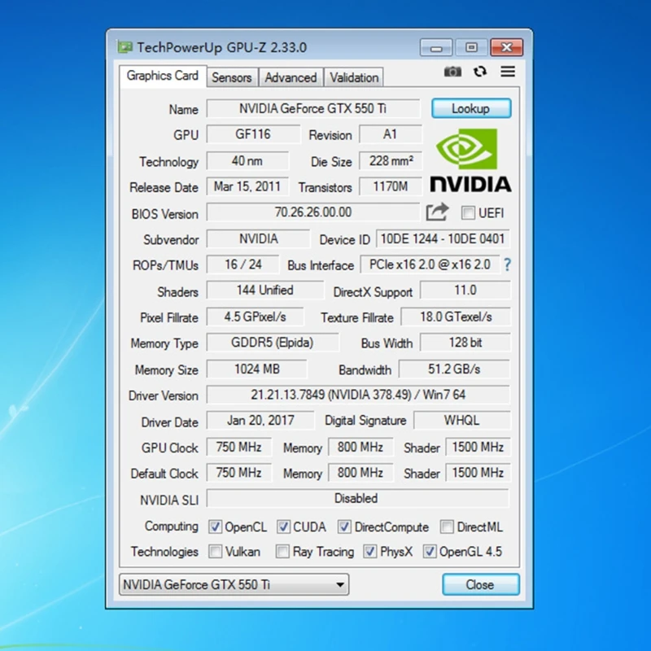Click Default Clock field 750 MHz

(239, 474)
